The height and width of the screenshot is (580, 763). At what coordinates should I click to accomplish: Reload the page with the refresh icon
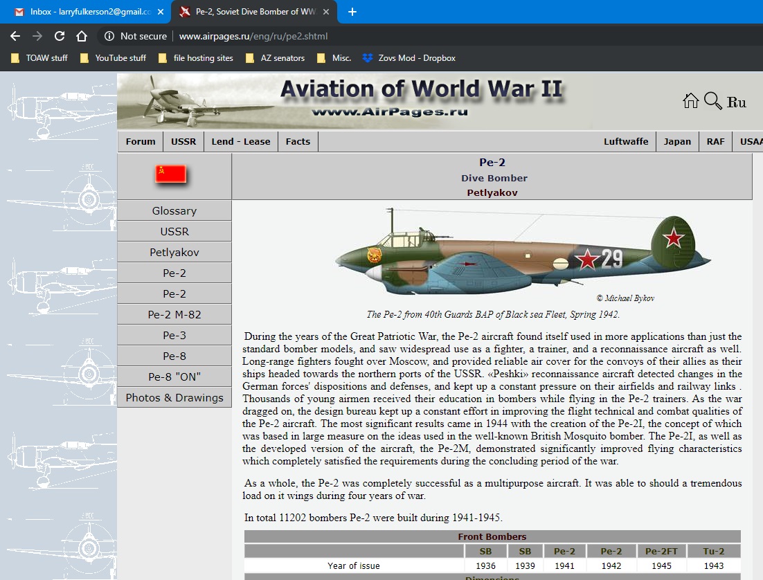pos(60,36)
